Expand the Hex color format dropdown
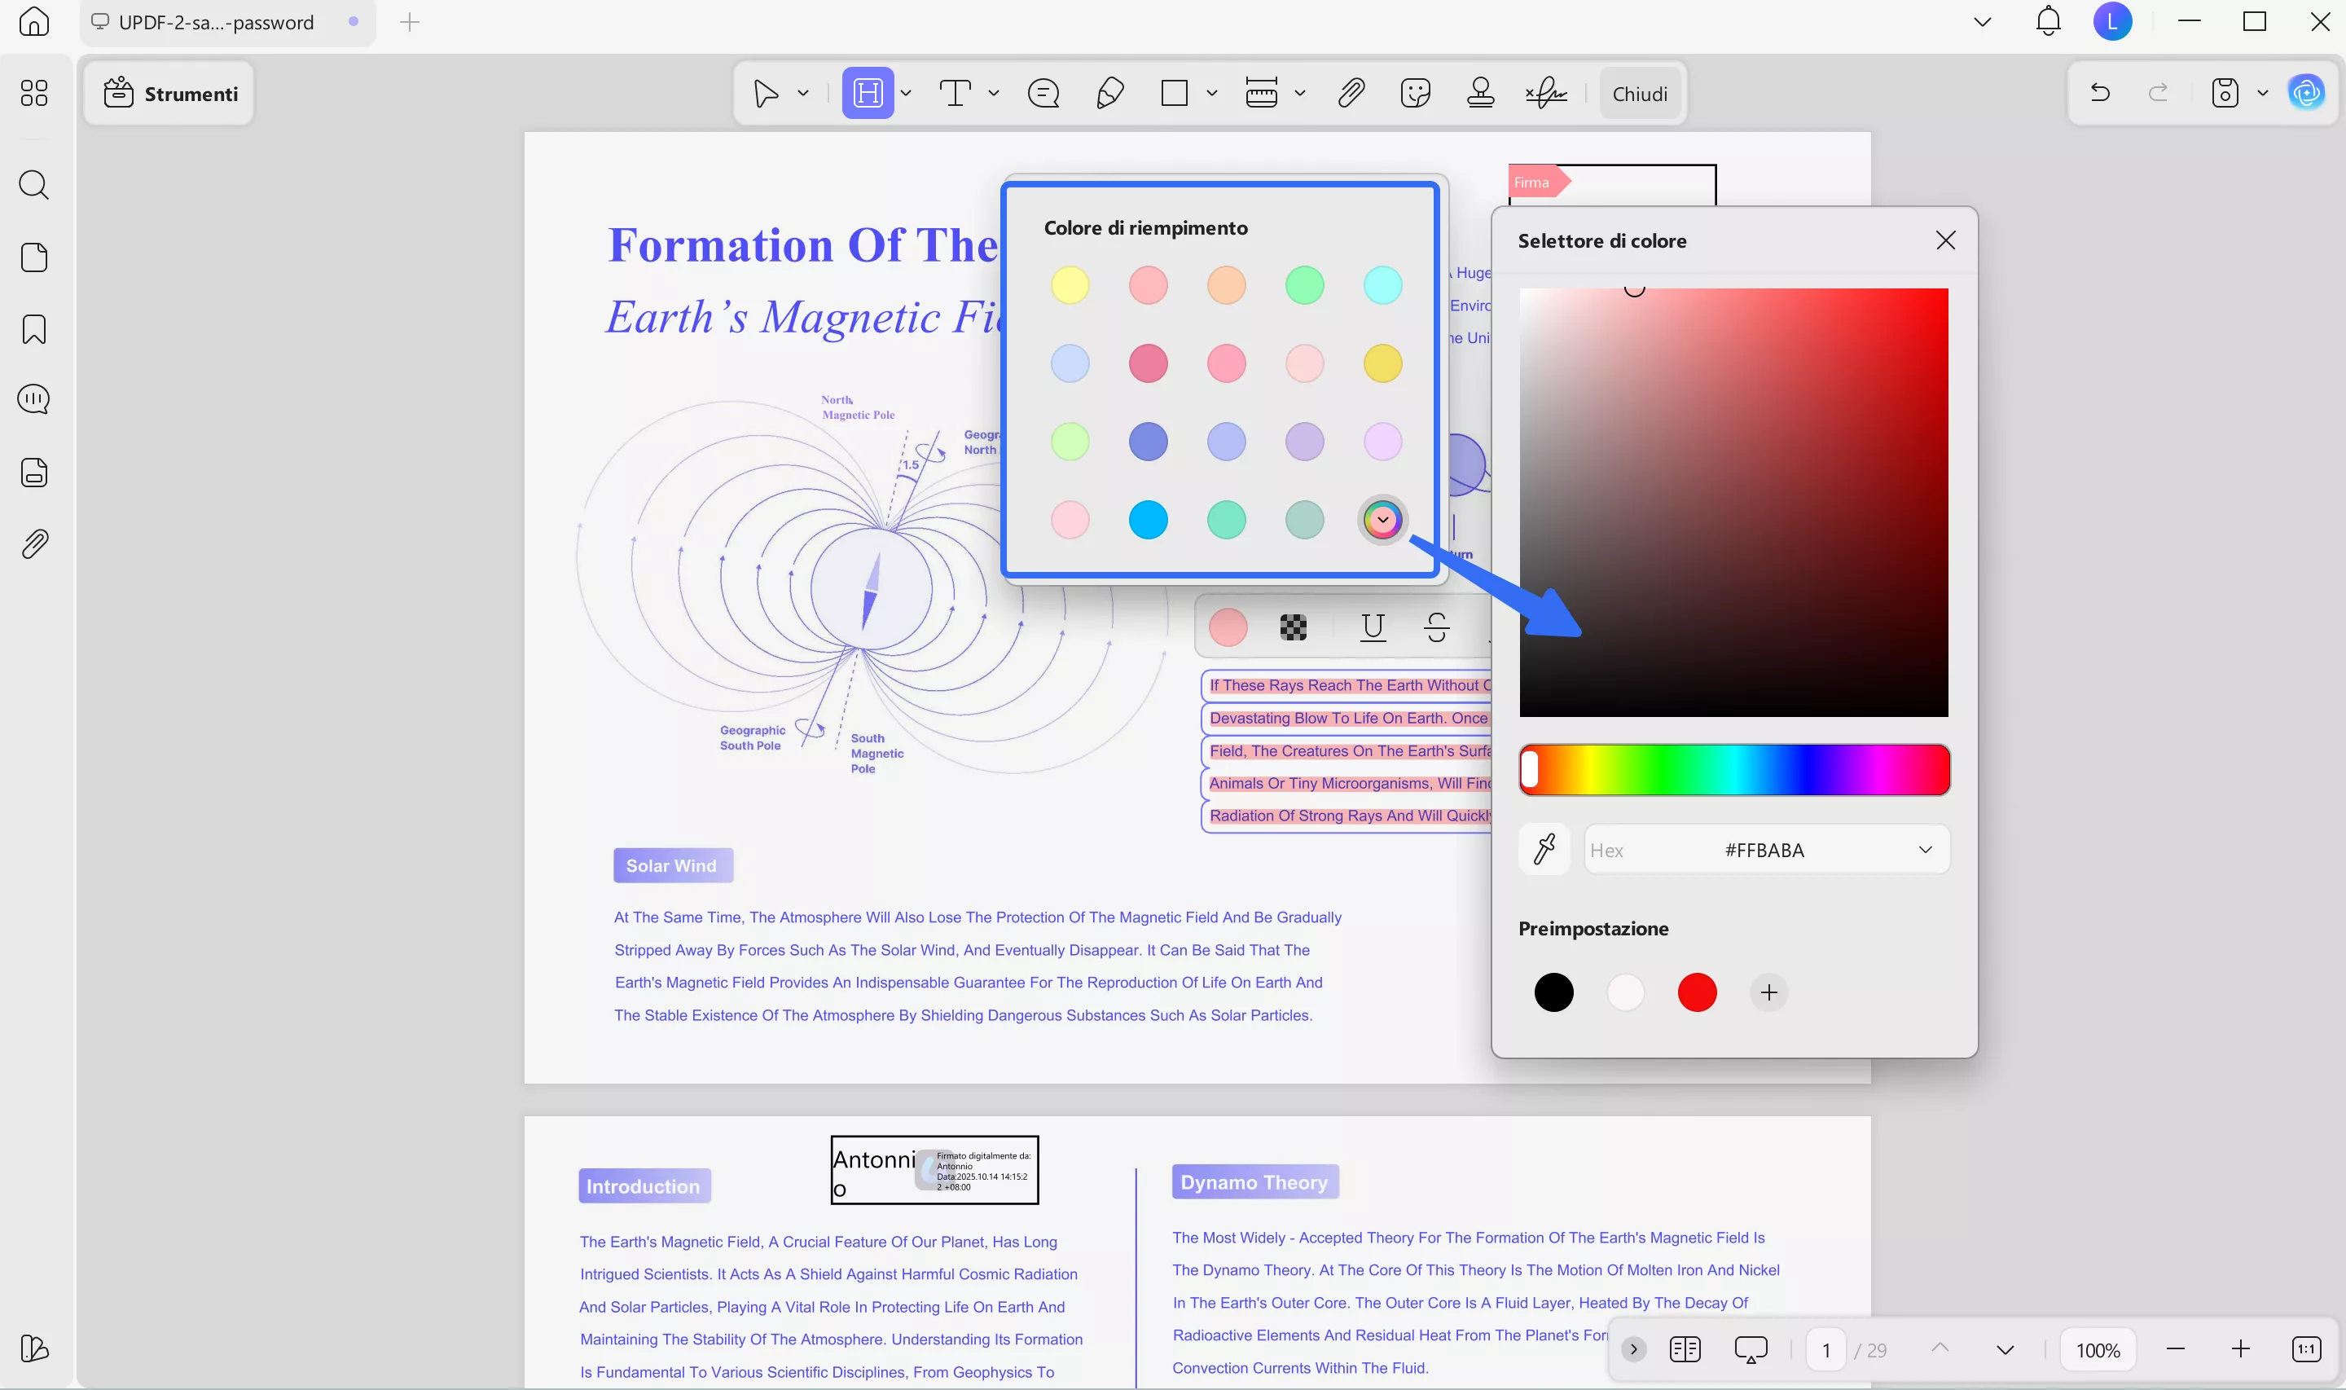2346x1390 pixels. point(1925,850)
